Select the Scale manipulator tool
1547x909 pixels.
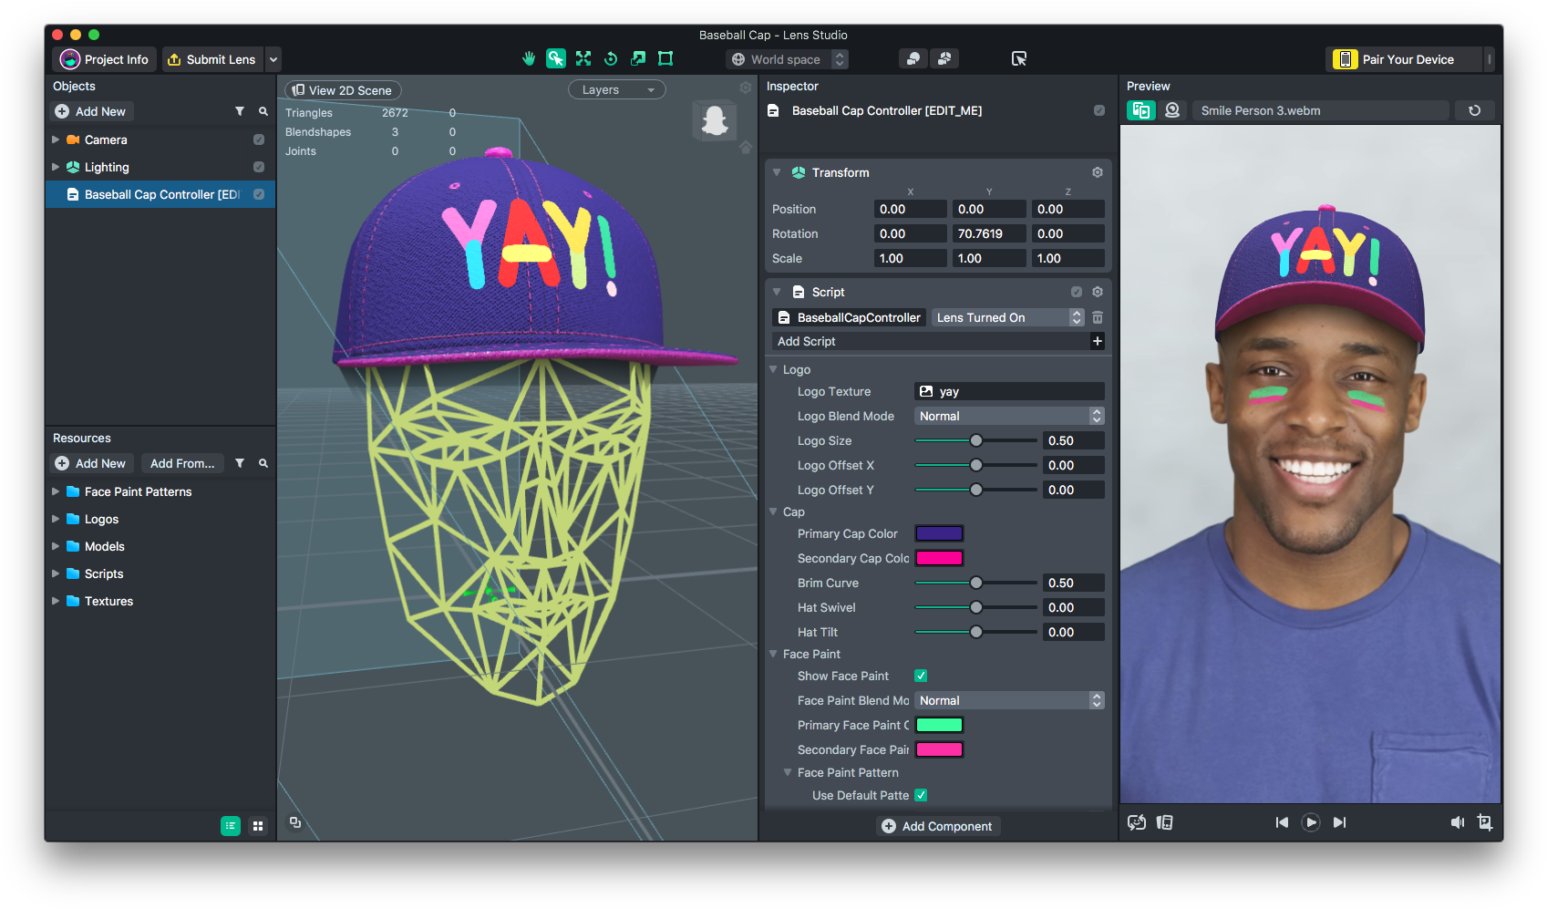pos(638,58)
